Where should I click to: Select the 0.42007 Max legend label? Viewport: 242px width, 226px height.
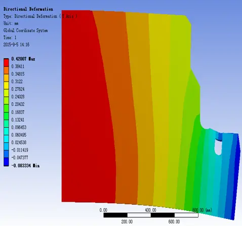(x=23, y=59)
